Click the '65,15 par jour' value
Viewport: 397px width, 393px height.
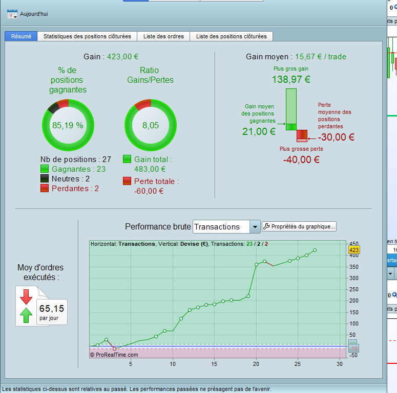coord(52,312)
